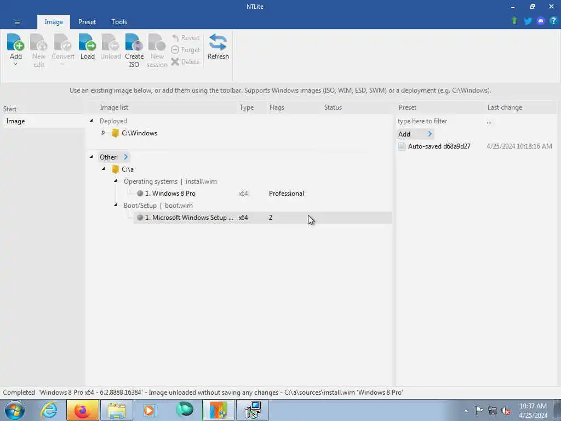Click the Add image toolbar icon

pyautogui.click(x=16, y=42)
